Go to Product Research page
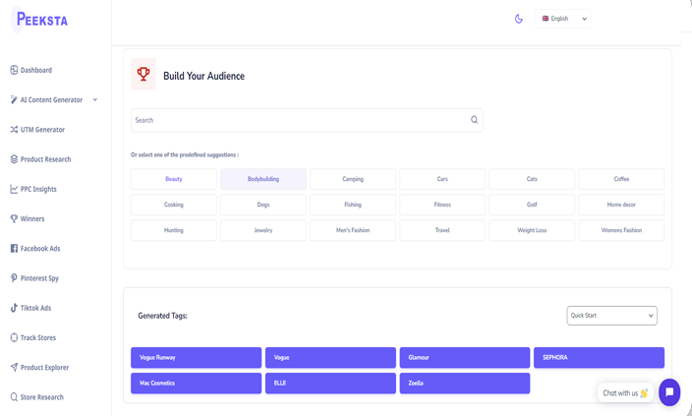 (45, 159)
